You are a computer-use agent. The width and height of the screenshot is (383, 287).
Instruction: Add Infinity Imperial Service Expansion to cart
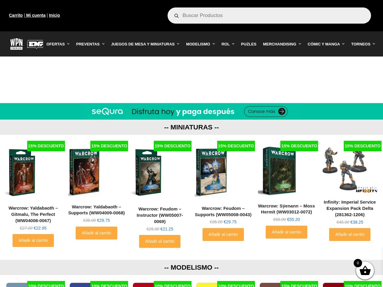click(x=350, y=234)
